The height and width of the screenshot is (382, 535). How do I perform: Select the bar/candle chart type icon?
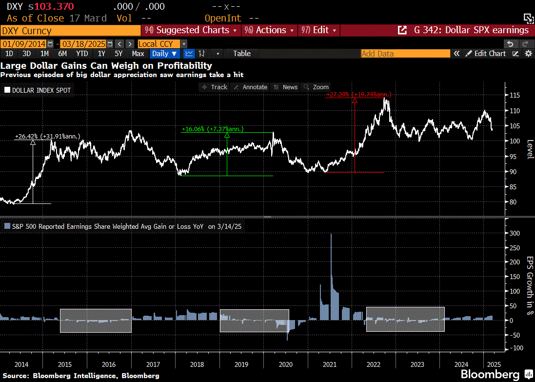coord(202,54)
